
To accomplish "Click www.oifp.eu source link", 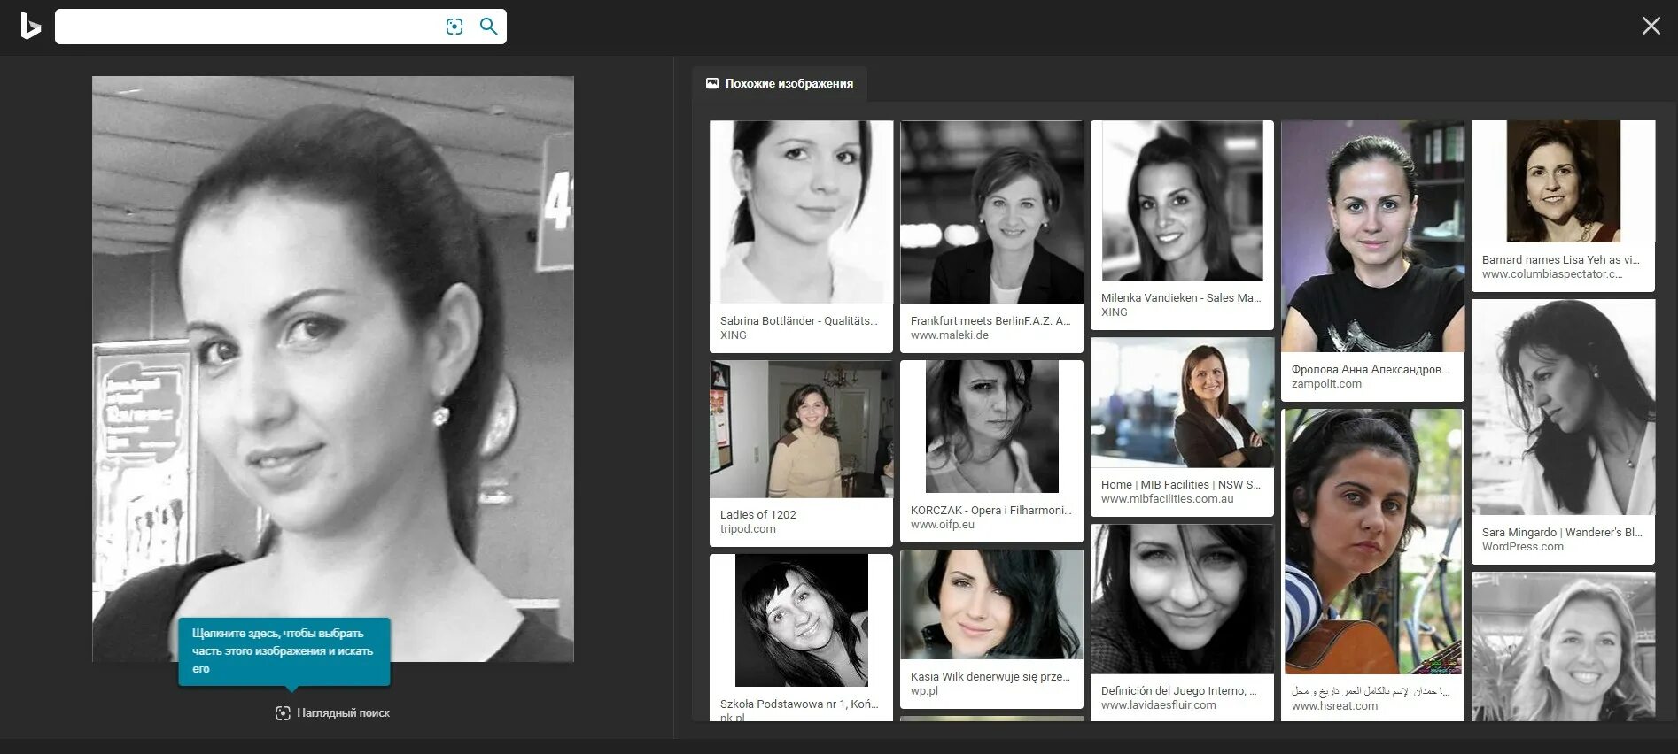I will coord(942,524).
